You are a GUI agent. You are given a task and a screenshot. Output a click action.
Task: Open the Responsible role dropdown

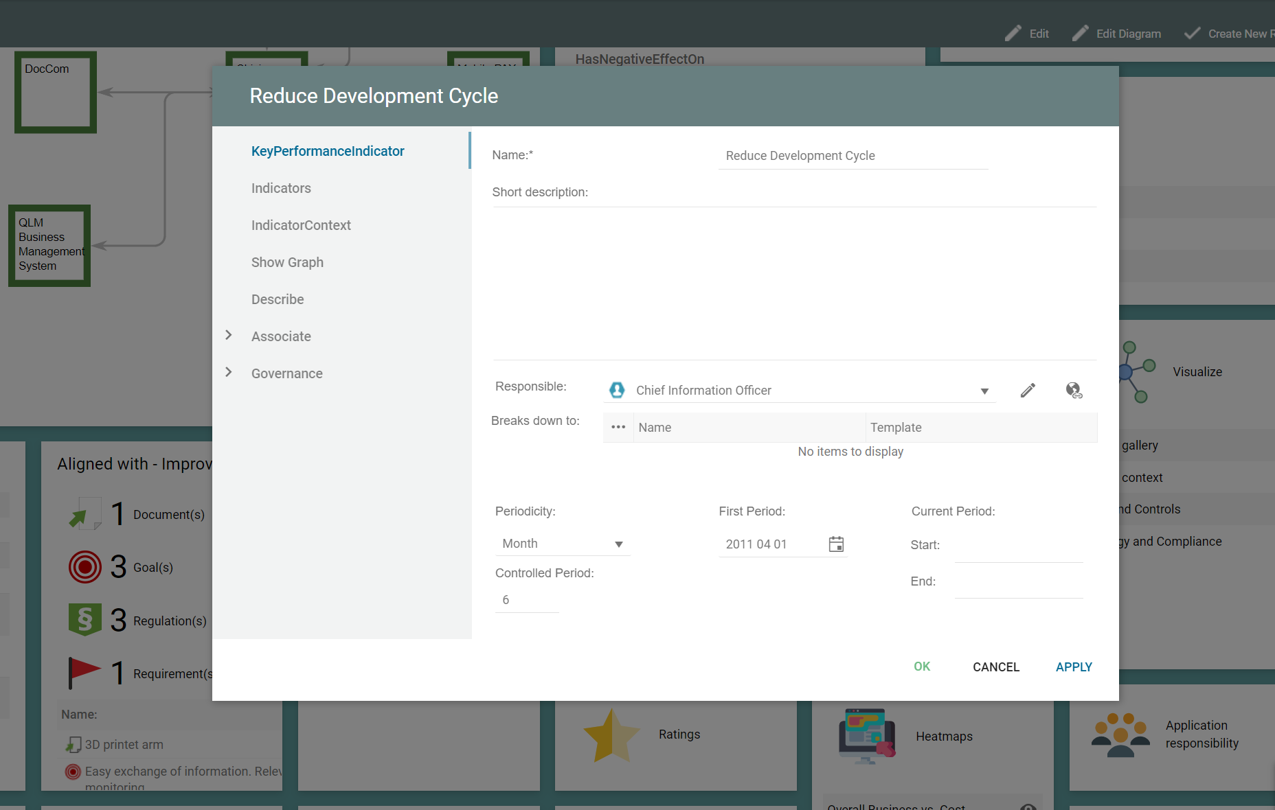(984, 391)
